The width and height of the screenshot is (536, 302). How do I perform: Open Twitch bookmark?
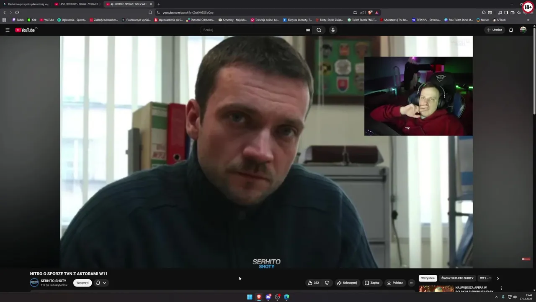(x=18, y=20)
